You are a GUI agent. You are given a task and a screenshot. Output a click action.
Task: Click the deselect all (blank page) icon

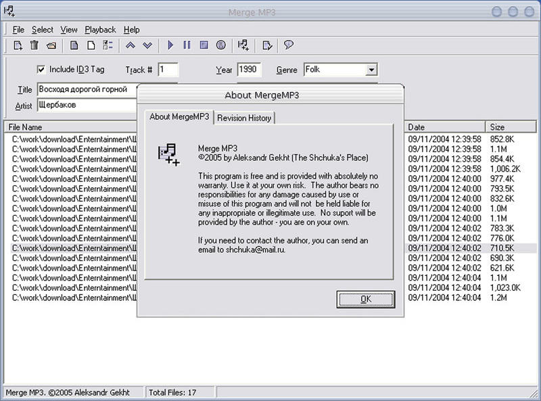pyautogui.click(x=91, y=45)
